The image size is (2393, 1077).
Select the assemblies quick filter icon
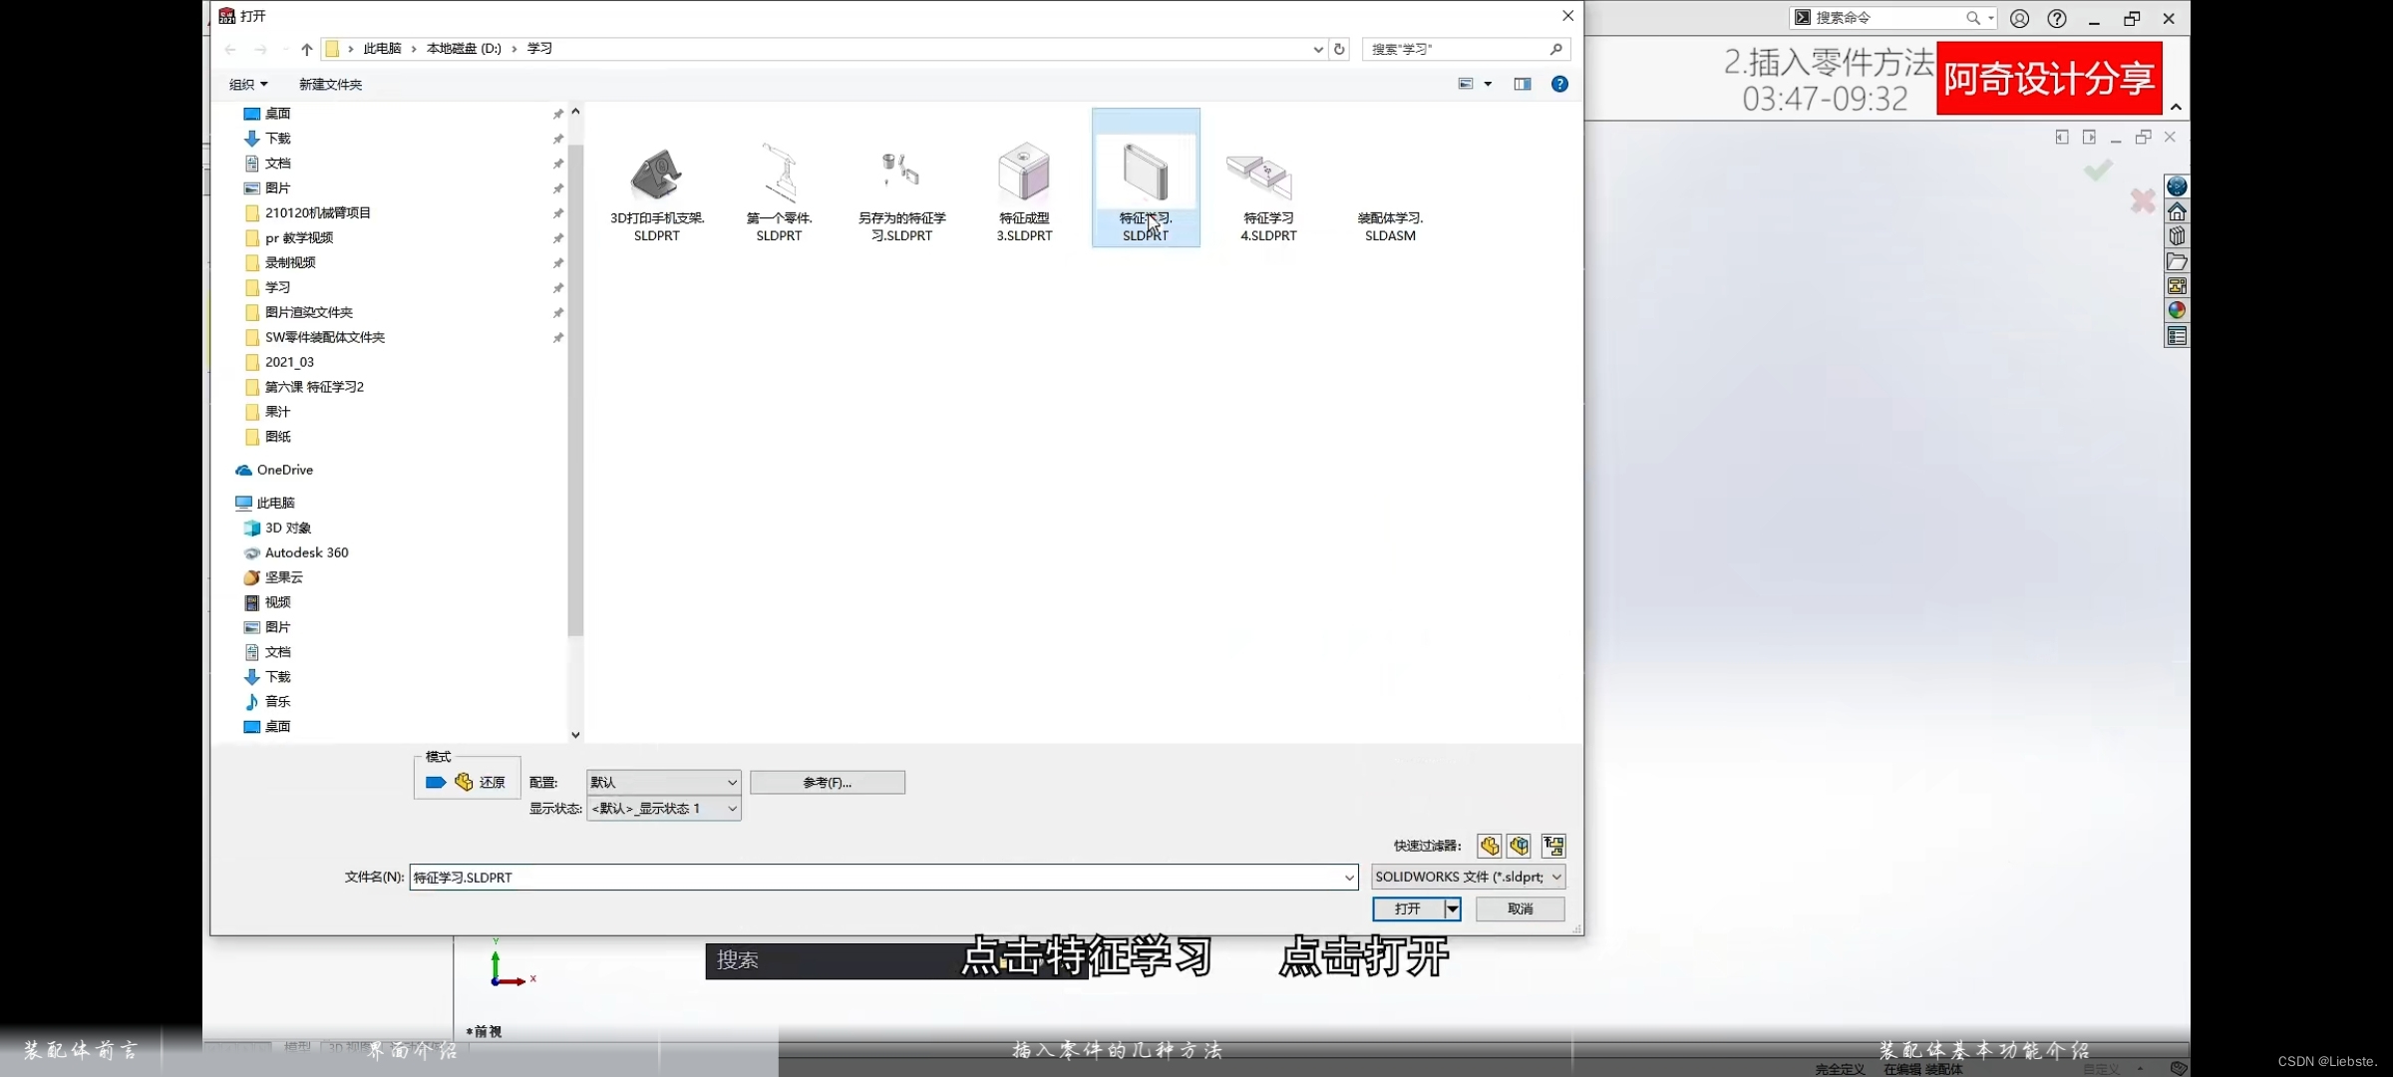tap(1519, 846)
